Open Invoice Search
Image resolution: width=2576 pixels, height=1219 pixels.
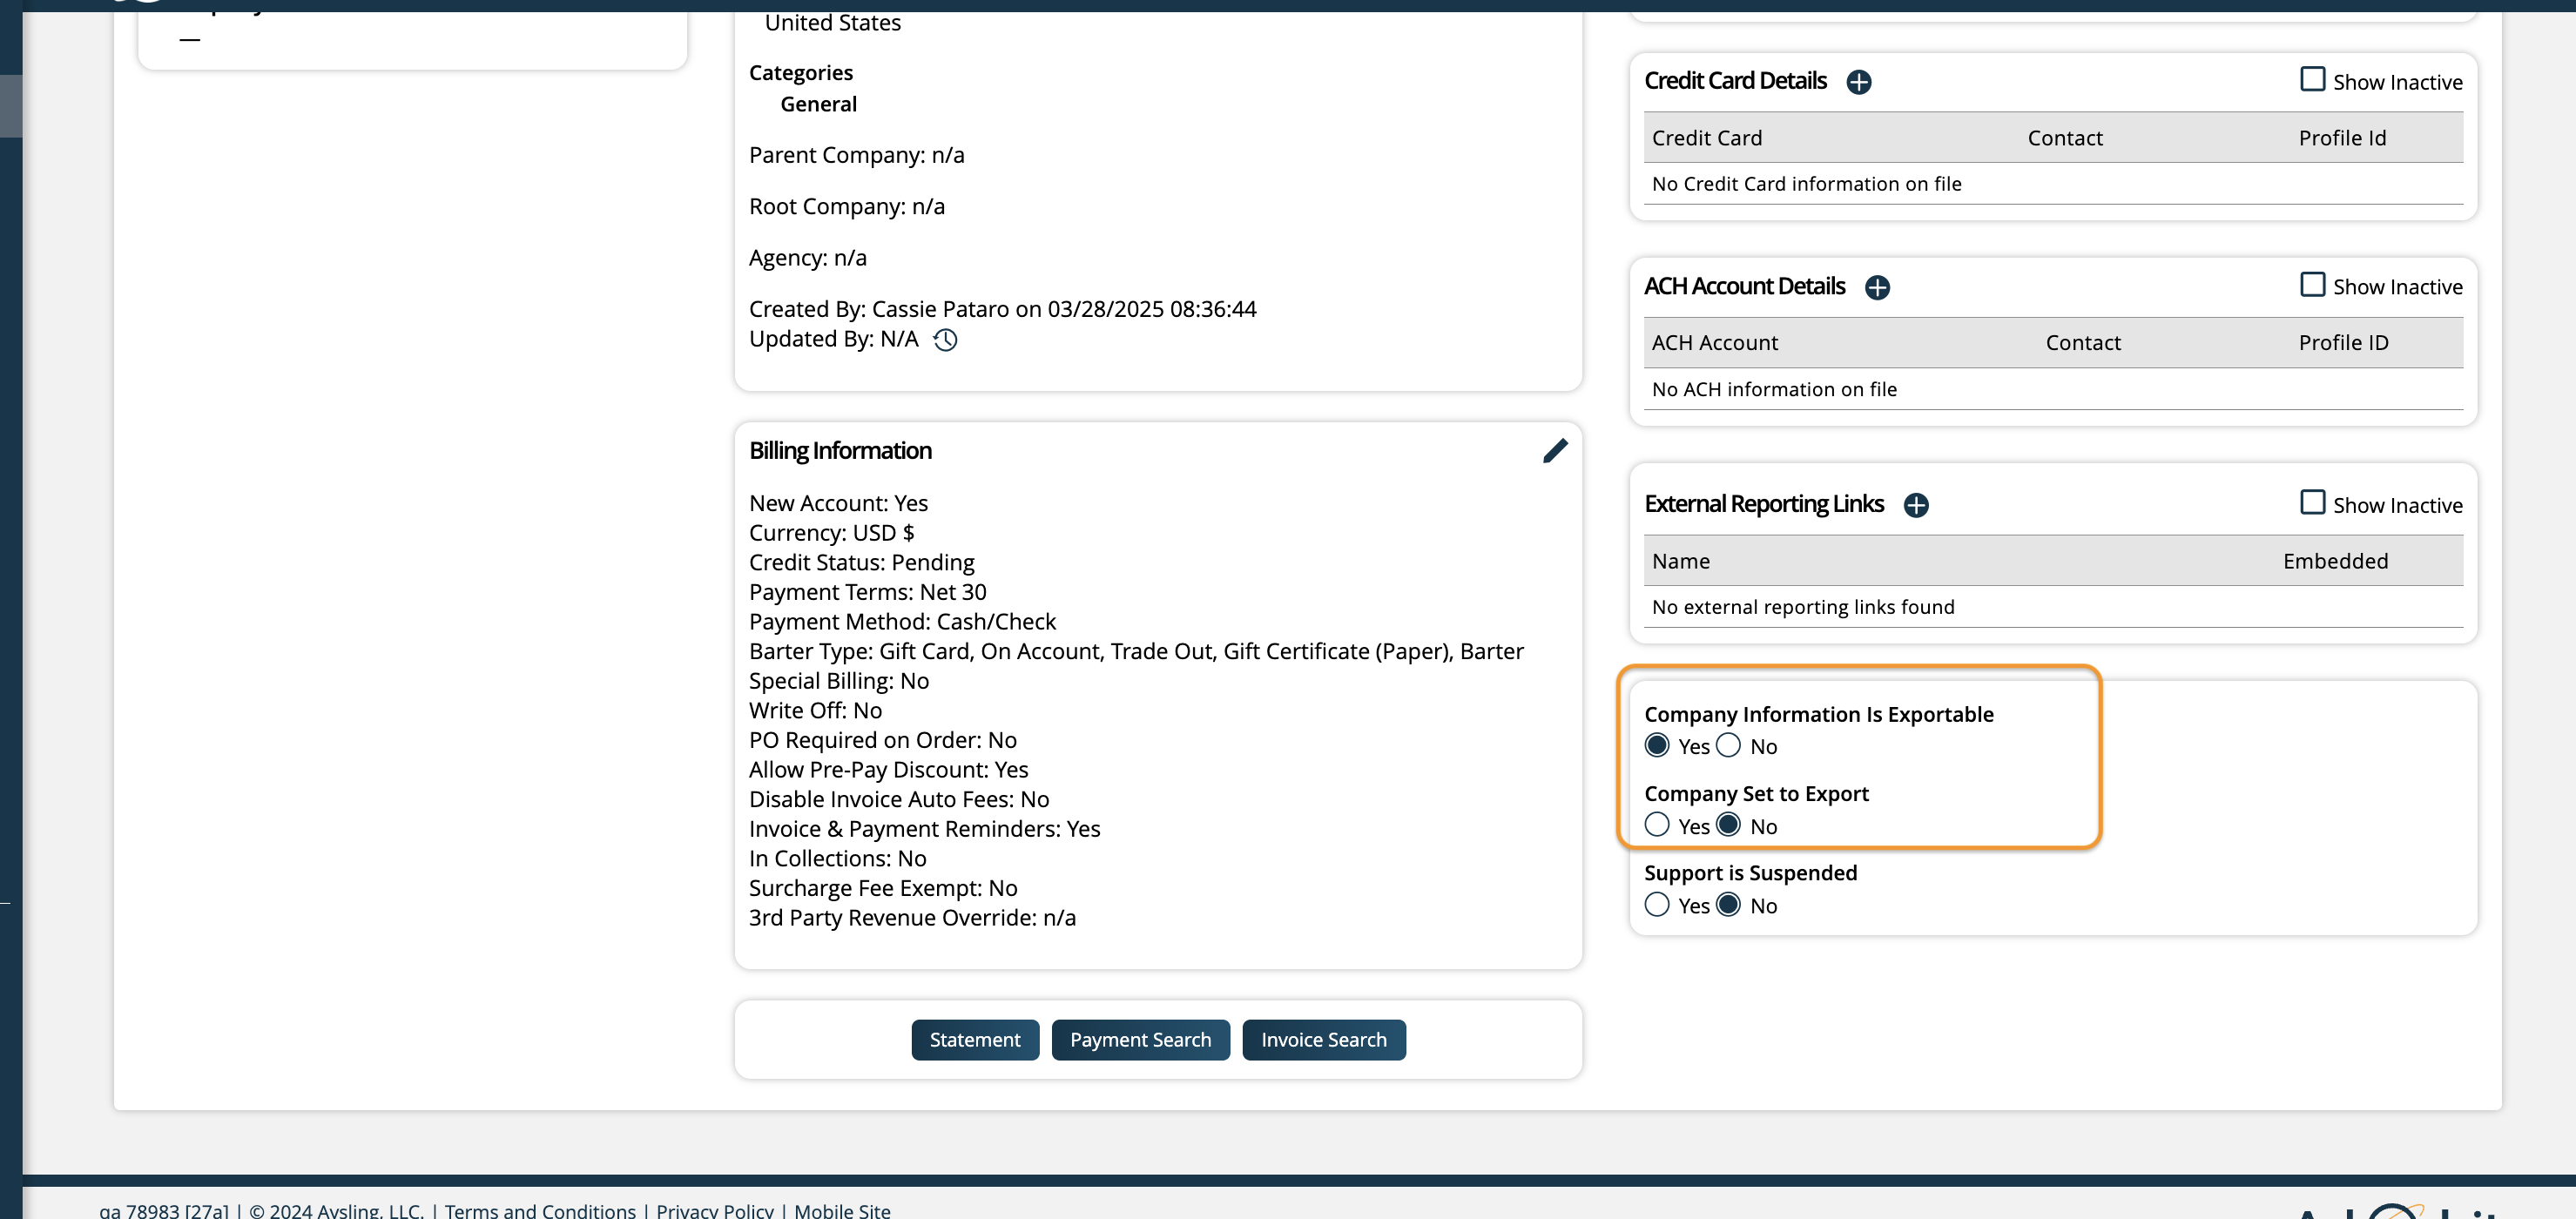(1323, 1040)
